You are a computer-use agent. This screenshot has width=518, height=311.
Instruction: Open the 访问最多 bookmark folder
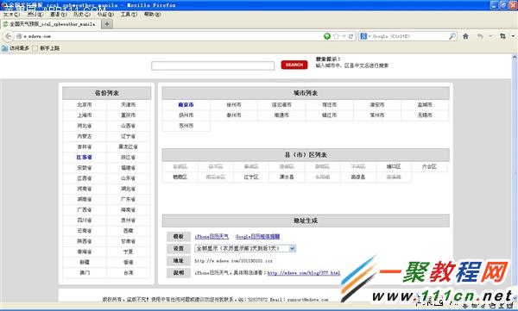pyautogui.click(x=16, y=48)
